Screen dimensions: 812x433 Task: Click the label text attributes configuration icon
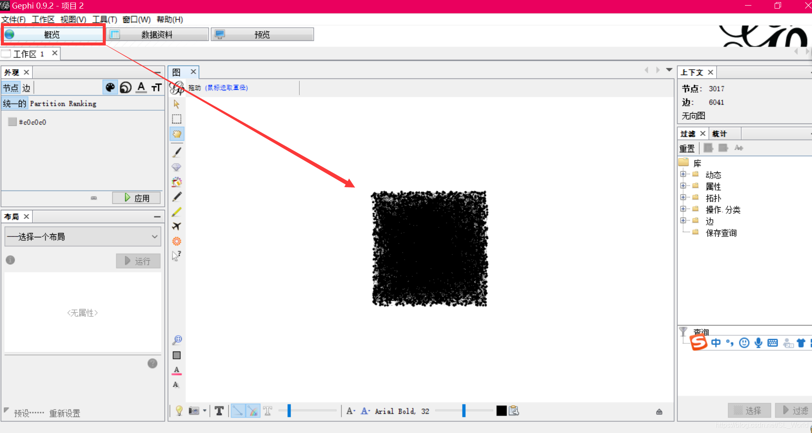tap(514, 411)
